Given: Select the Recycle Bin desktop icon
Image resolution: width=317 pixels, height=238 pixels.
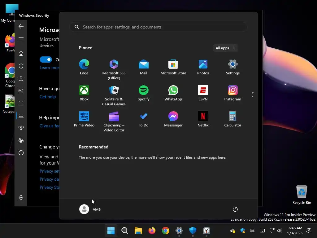Looking at the screenshot, I should (x=302, y=195).
